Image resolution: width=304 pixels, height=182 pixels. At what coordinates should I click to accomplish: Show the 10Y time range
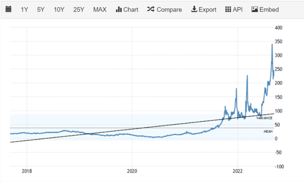click(x=59, y=9)
